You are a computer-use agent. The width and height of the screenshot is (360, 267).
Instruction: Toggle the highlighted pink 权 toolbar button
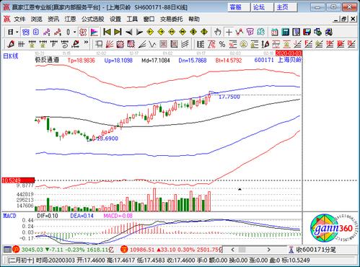tap(83, 32)
